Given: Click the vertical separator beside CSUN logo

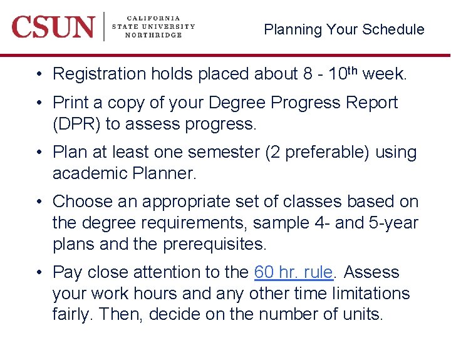Looking at the screenshot, I should pyautogui.click(x=104, y=28).
